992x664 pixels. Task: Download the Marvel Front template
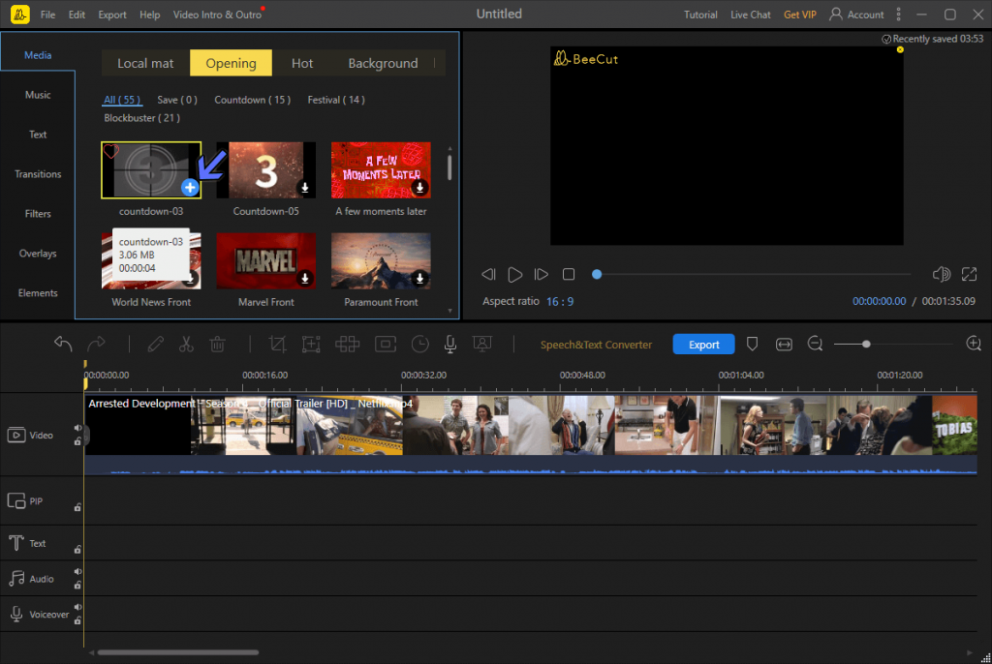pyautogui.click(x=305, y=278)
